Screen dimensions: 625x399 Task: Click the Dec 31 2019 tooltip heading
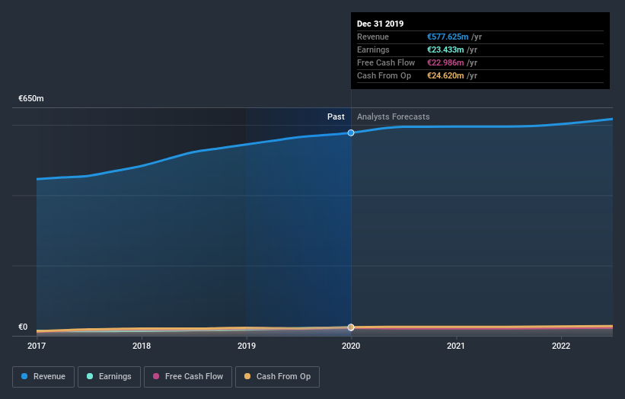click(381, 24)
